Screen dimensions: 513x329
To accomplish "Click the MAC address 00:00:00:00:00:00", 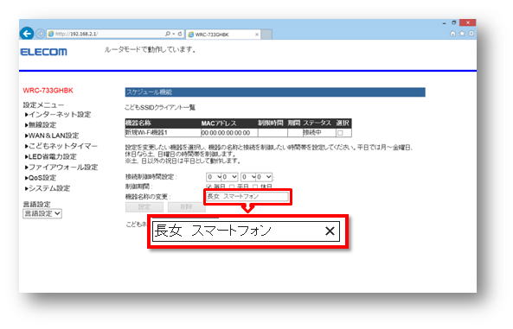I will [x=226, y=133].
